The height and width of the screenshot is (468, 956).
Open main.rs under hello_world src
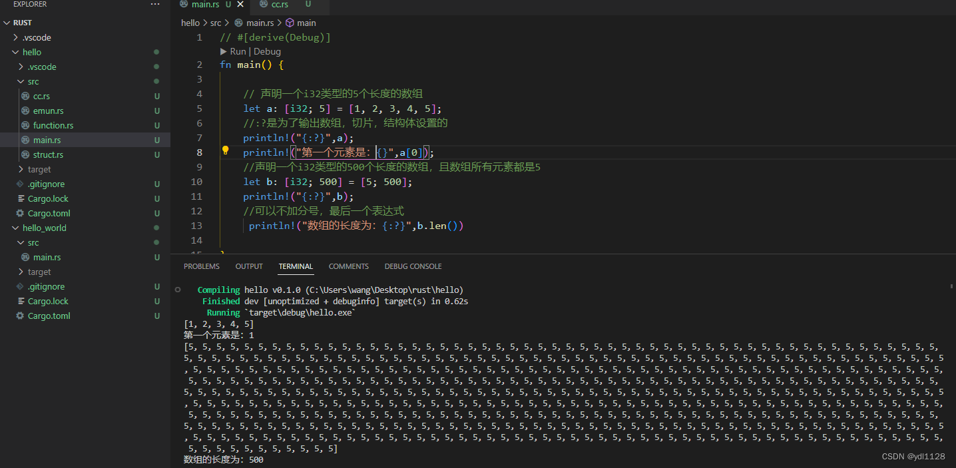click(47, 257)
